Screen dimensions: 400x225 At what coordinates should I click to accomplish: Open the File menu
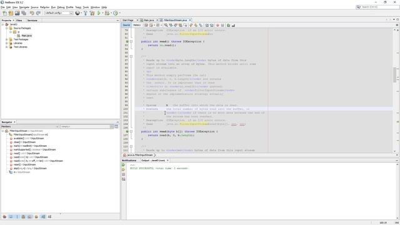coord(2,7)
